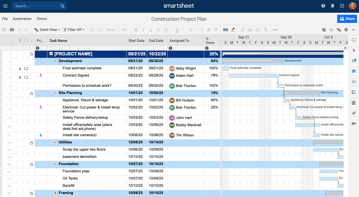Image resolution: width=359 pixels, height=197 pixels.
Task: Click the Search input field
Action: (36, 6)
